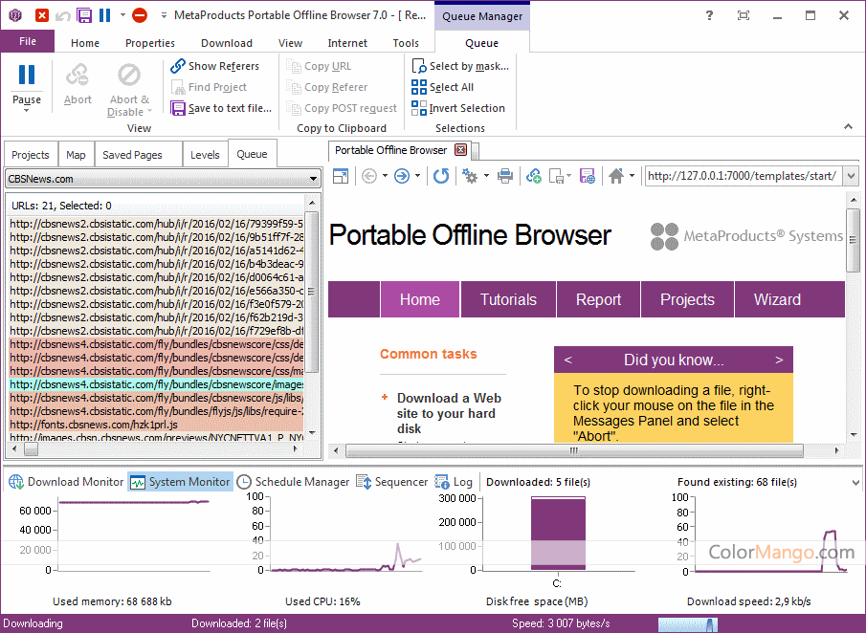Open the Download Monitor panel
This screenshot has width=866, height=633.
coord(66,482)
